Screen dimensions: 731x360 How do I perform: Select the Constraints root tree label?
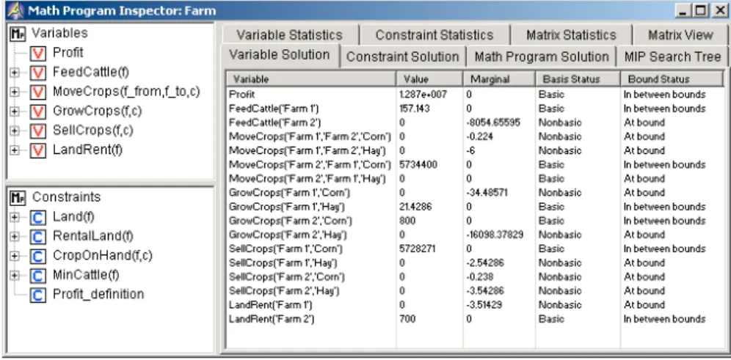(x=66, y=197)
